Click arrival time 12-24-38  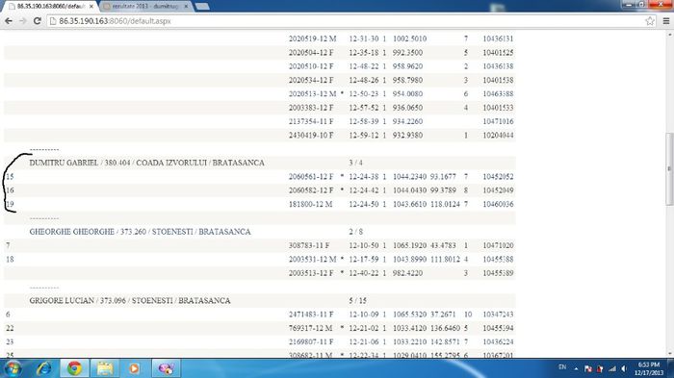[364, 177]
